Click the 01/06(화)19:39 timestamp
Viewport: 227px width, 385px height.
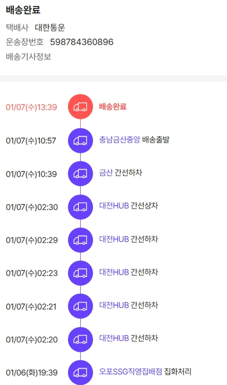click(x=31, y=373)
